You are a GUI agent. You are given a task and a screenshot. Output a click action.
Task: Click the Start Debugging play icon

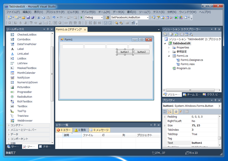click(81, 17)
